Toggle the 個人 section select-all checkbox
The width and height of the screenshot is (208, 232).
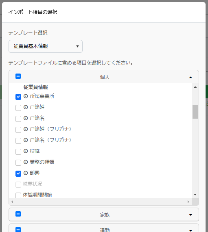(x=18, y=76)
